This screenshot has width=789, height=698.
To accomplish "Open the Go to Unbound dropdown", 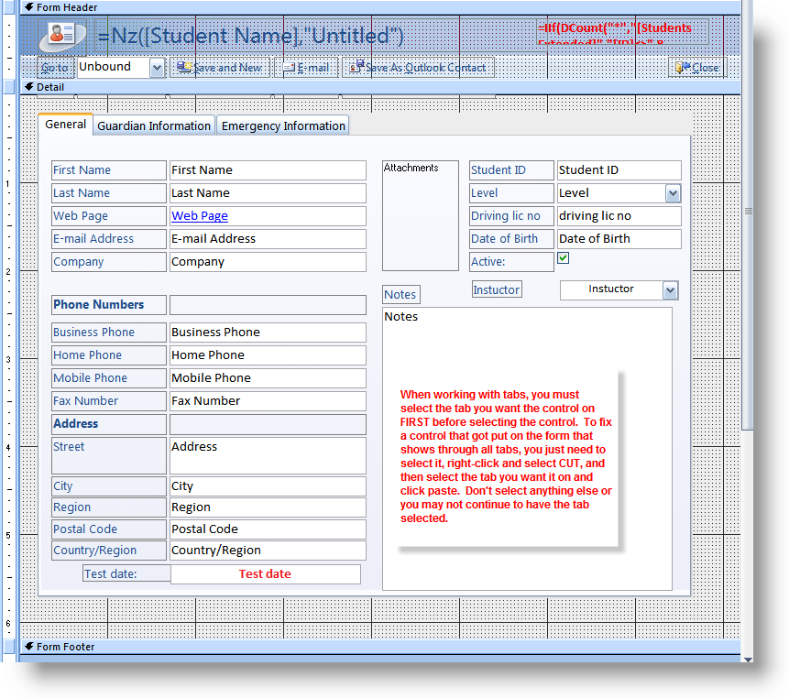I will [157, 67].
